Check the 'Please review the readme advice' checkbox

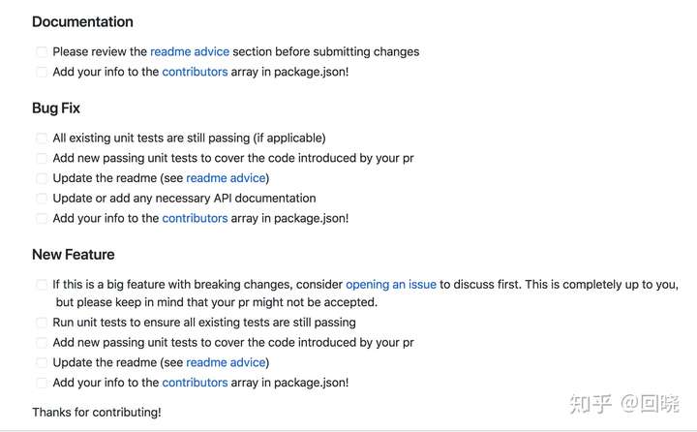42,52
